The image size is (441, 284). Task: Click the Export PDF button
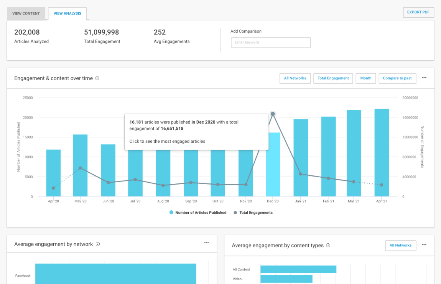point(418,12)
